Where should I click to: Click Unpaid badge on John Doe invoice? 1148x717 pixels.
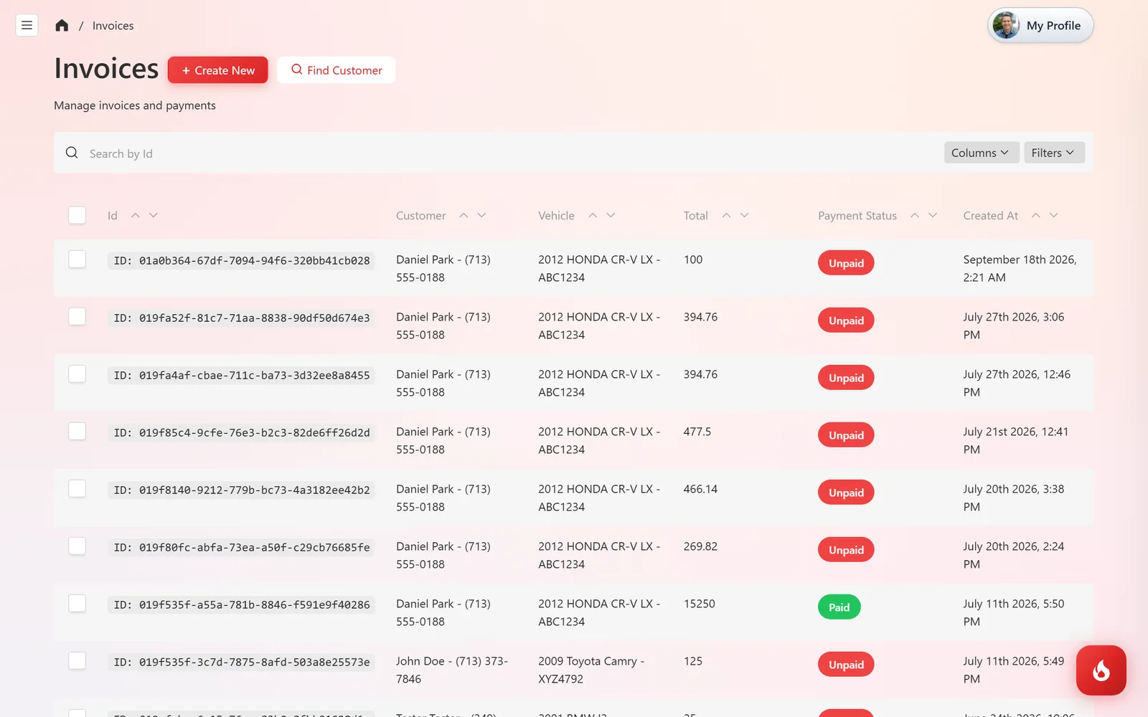point(846,665)
